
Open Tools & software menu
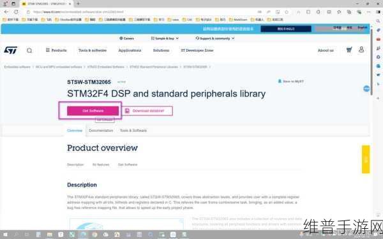pos(93,50)
